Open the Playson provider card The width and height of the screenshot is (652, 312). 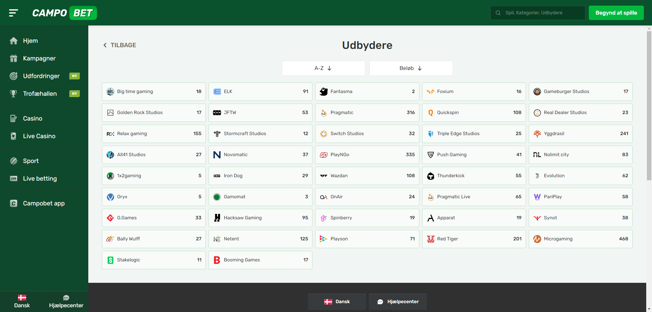click(x=367, y=239)
